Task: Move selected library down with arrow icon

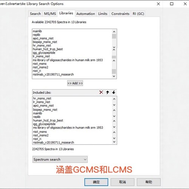Action: pos(114,92)
